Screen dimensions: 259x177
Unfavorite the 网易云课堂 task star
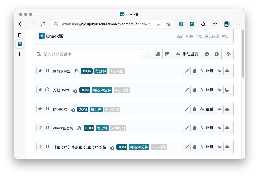40,70
